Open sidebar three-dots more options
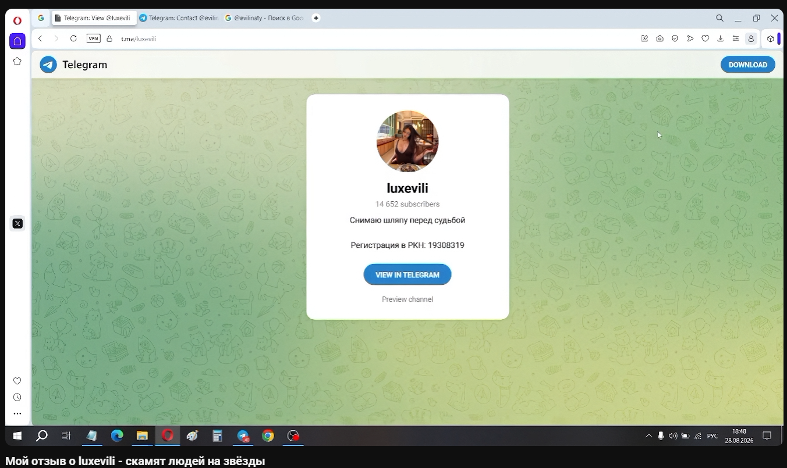Viewport: 787px width, 468px height. pyautogui.click(x=17, y=413)
